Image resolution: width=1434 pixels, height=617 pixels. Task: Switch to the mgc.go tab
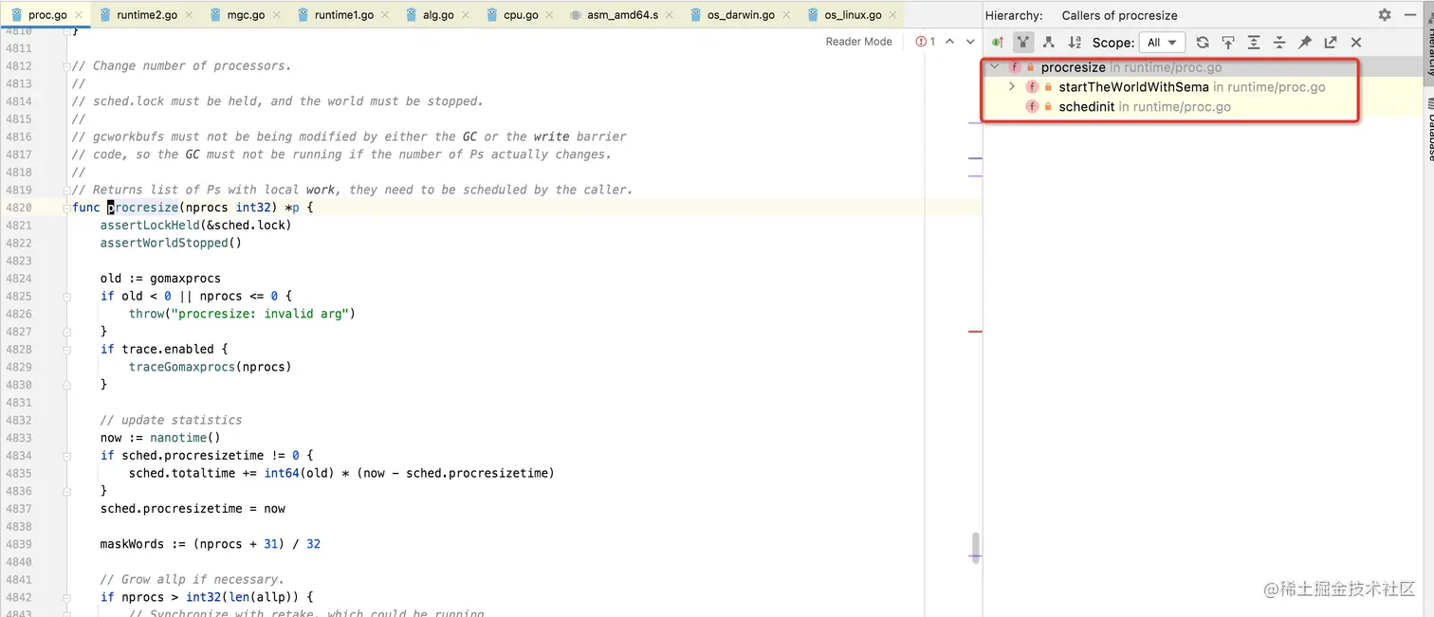click(x=246, y=15)
